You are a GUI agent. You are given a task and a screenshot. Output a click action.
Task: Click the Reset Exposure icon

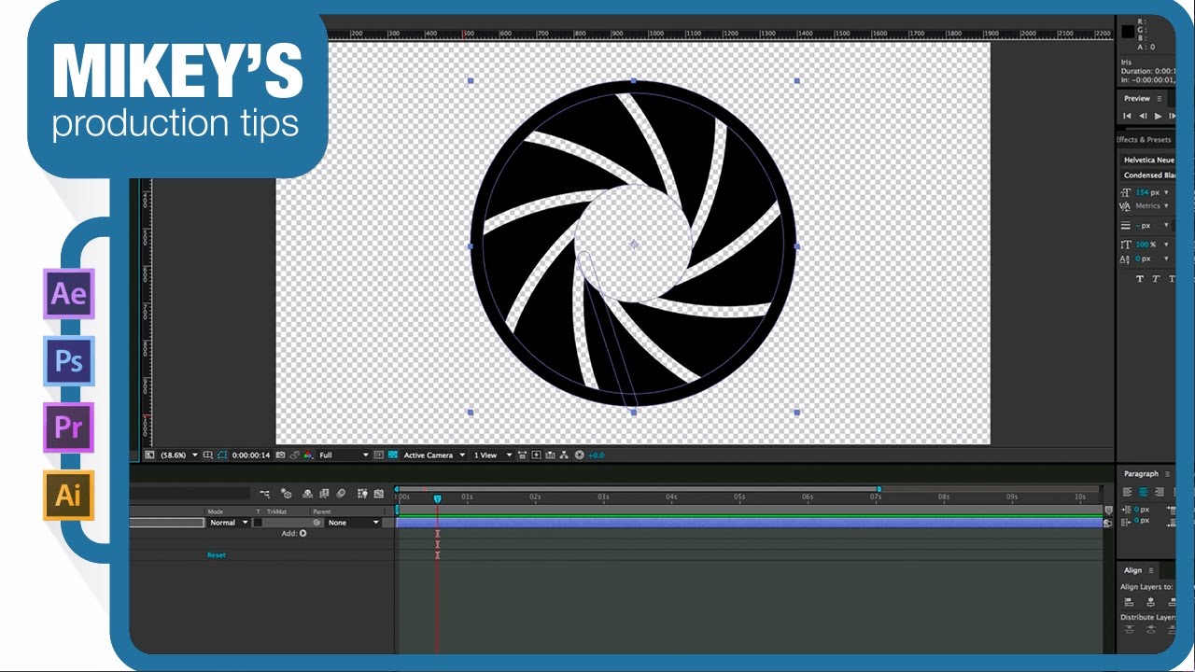click(580, 455)
